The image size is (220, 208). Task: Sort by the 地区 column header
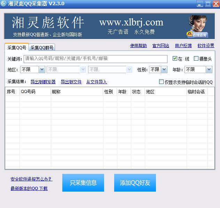[x=166, y=92]
